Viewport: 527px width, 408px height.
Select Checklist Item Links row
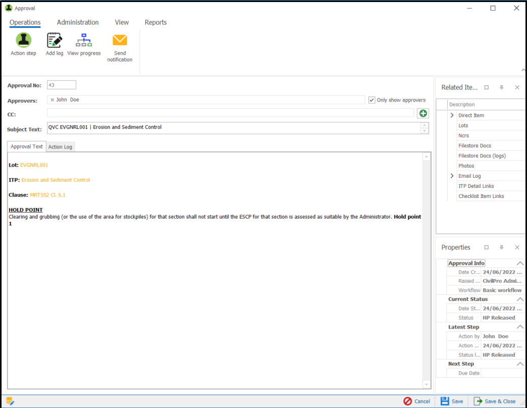tap(491, 196)
